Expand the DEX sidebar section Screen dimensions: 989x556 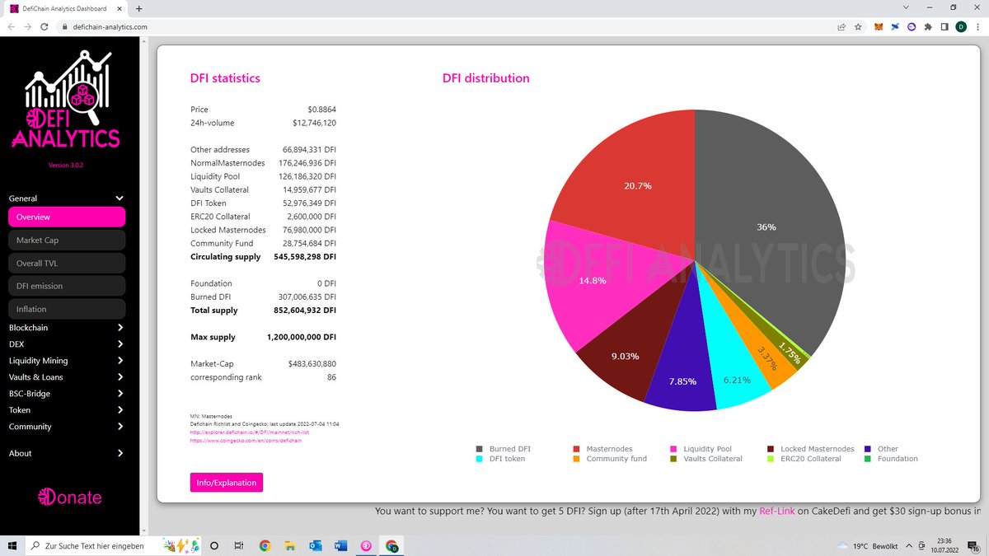(x=66, y=344)
